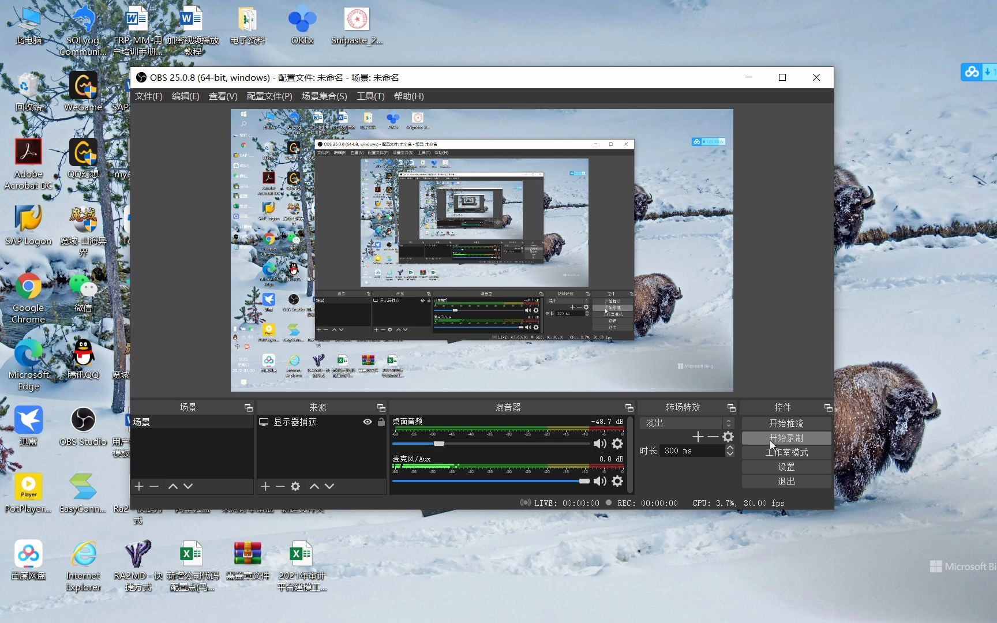Open Microsoft Edge desktop icon
The width and height of the screenshot is (997, 623).
point(28,365)
